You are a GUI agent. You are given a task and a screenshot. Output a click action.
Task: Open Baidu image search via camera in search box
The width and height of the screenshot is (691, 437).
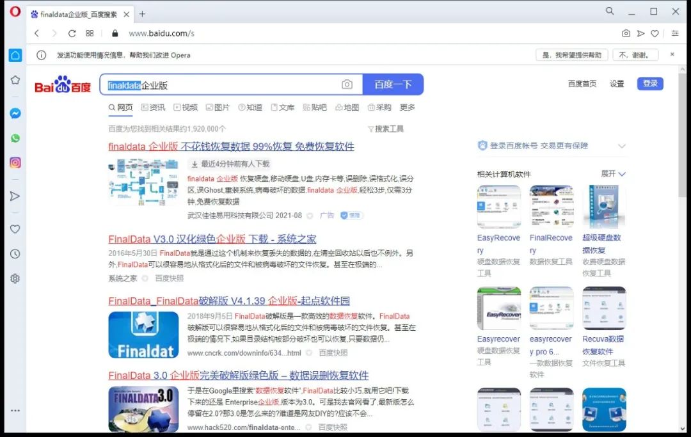(347, 84)
